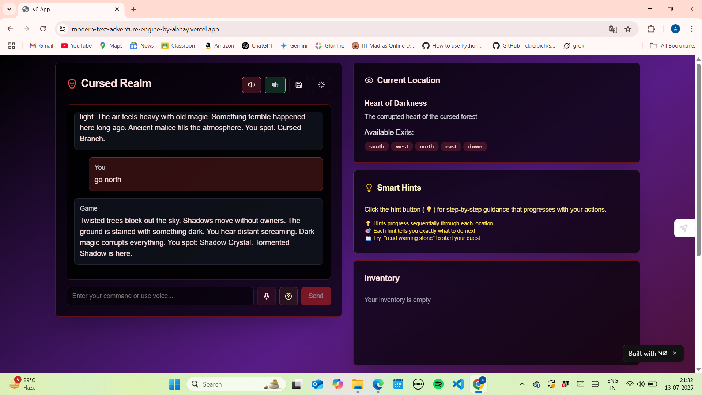Open the Chrome three-dot menu
Viewport: 702px width, 395px height.
(x=692, y=29)
